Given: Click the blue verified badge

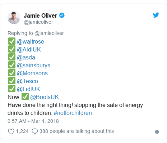Looking at the screenshot, I should tap(62, 15).
